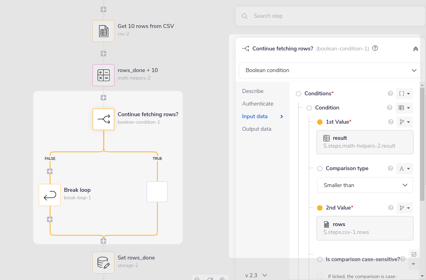The height and width of the screenshot is (280, 426).
Task: Toggle the Conditions radio circle
Action: point(298,94)
